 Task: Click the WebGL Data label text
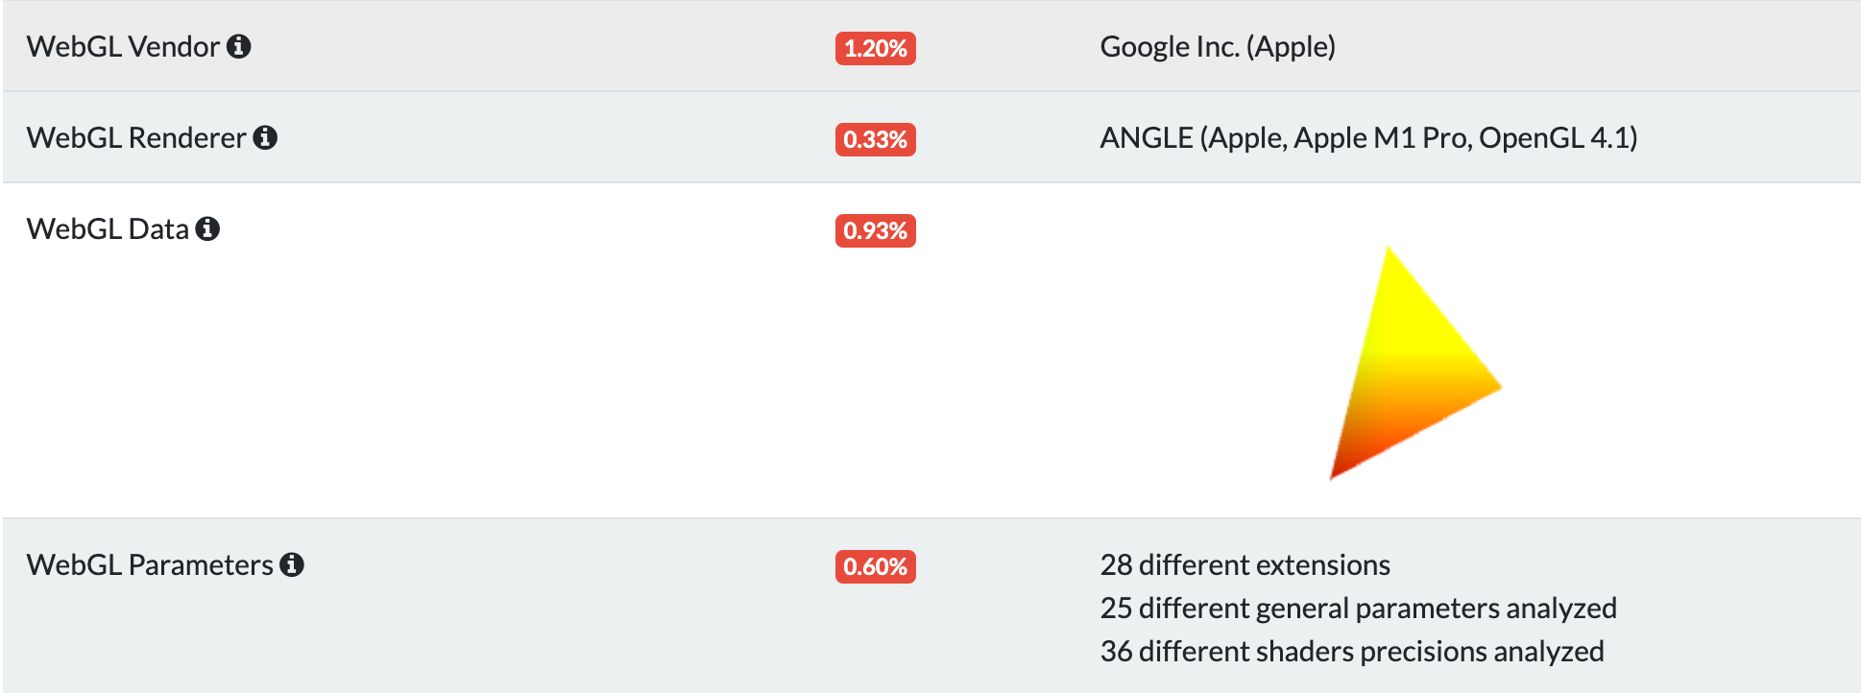[x=108, y=228]
